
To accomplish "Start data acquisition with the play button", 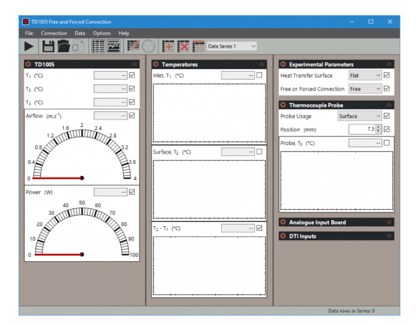I will point(29,46).
